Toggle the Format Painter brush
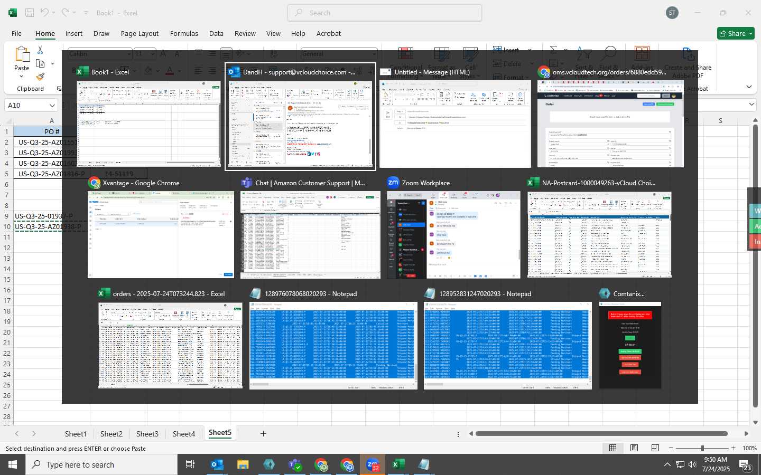The image size is (761, 475). point(40,77)
